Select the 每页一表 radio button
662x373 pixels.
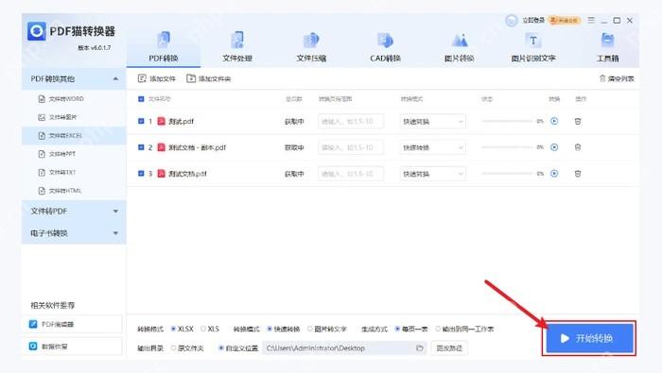397,329
